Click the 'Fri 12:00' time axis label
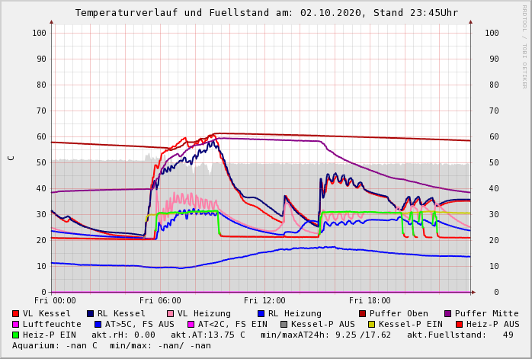The image size is (532, 359). 264,300
